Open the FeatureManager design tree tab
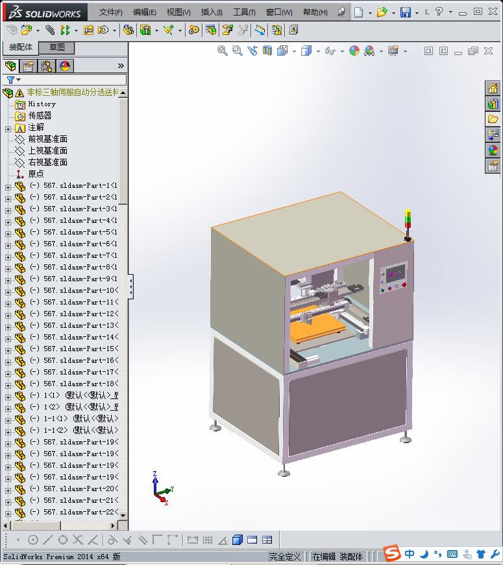 tap(10, 66)
